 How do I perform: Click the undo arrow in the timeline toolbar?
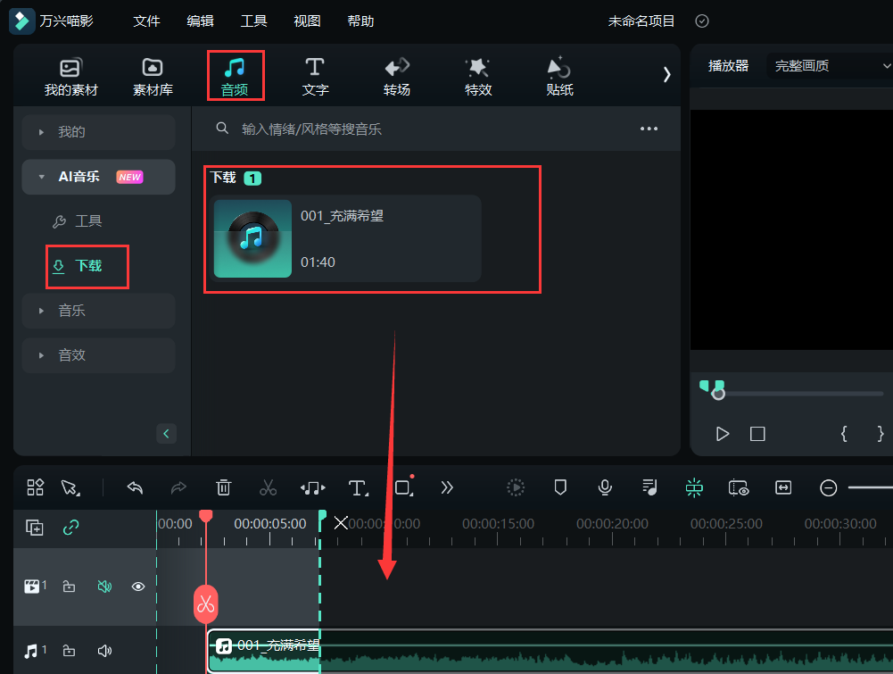(x=135, y=487)
